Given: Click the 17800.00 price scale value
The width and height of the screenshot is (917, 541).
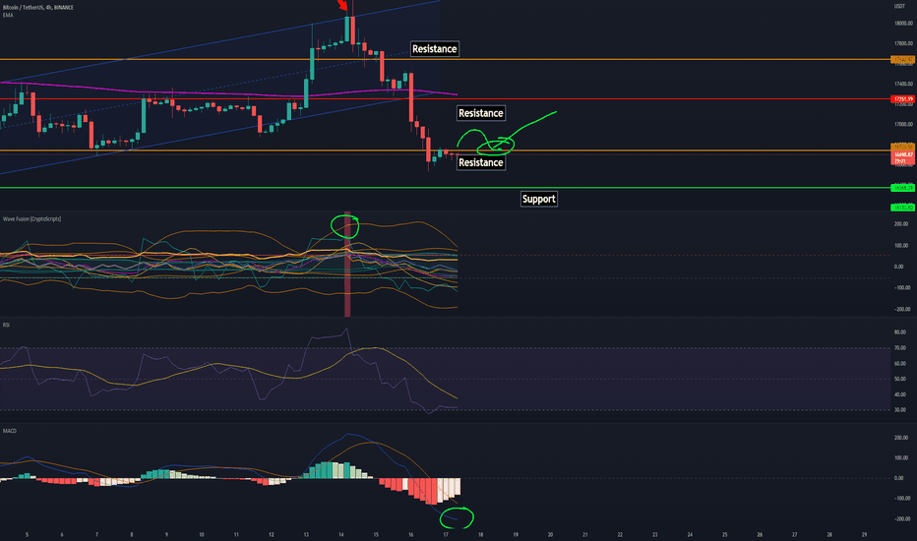Looking at the screenshot, I should pyautogui.click(x=903, y=43).
